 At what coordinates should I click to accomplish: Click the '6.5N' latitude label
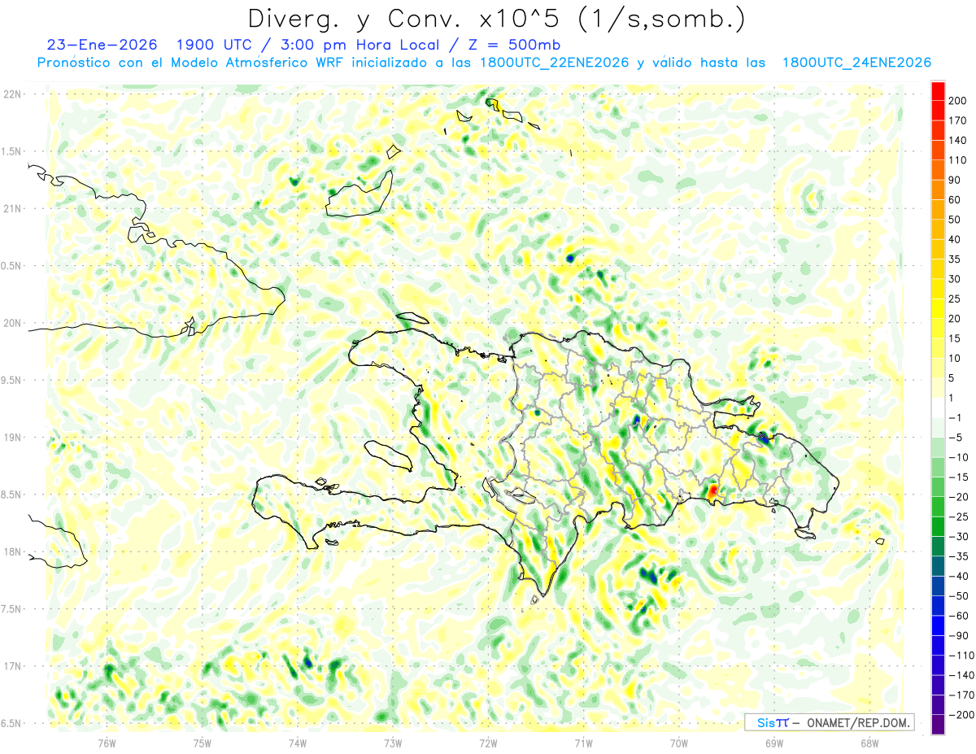point(11,723)
